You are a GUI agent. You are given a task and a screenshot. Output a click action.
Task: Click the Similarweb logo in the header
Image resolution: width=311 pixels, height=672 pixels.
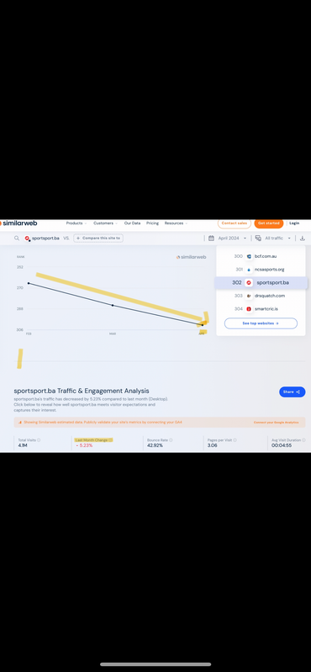18,223
